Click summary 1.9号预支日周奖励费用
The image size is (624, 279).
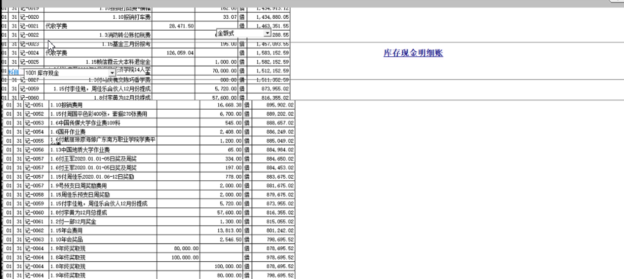click(x=78, y=185)
